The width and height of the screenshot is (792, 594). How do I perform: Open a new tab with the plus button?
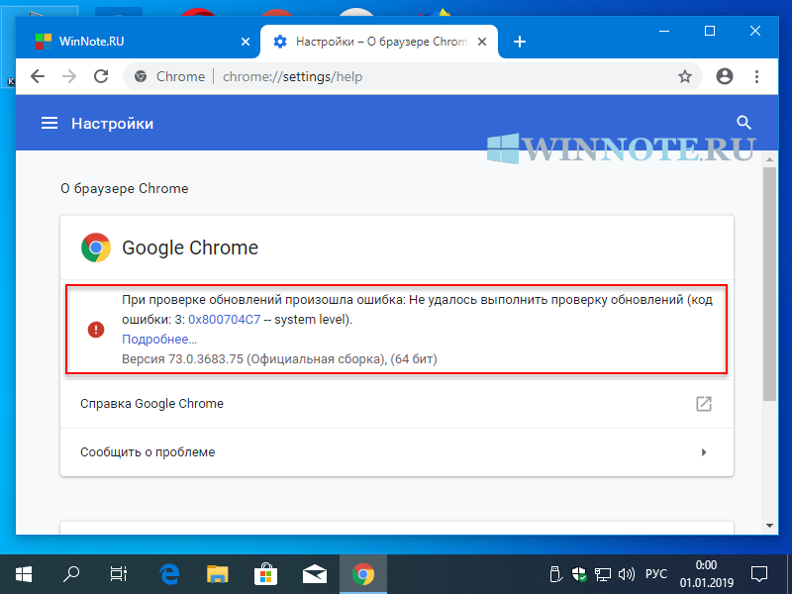[x=519, y=42]
